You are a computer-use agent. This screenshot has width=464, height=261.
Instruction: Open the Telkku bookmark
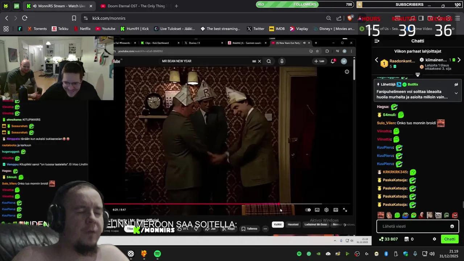[60, 29]
